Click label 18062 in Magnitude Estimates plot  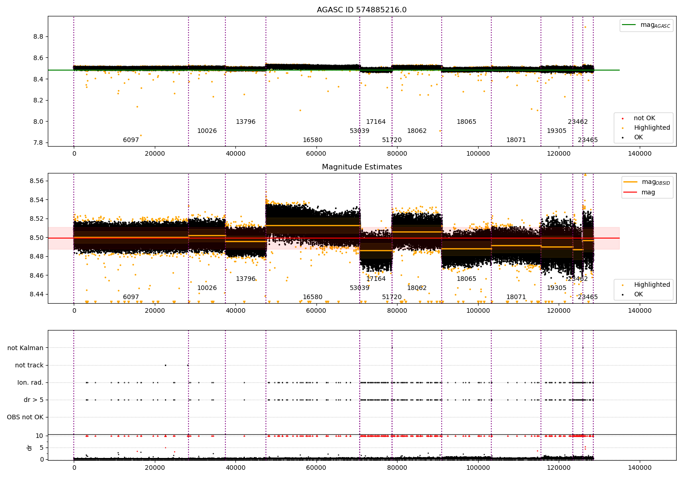click(417, 288)
